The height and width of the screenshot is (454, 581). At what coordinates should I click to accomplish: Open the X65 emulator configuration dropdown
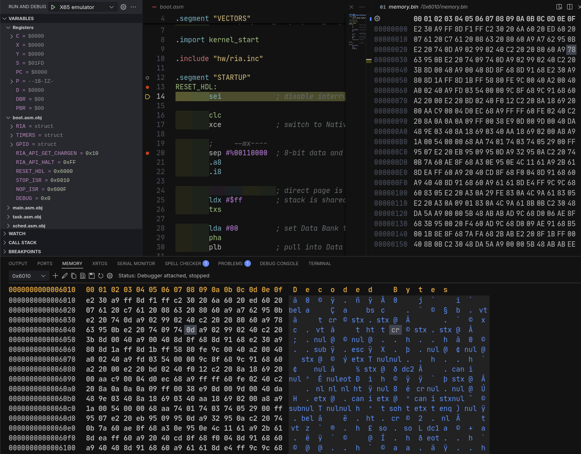111,7
